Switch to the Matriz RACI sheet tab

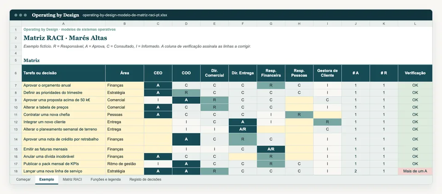click(72, 179)
